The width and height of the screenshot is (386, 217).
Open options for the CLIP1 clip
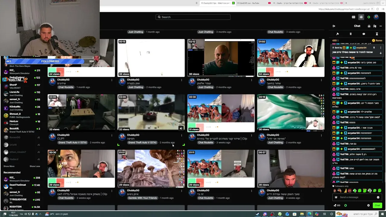pos(112,136)
